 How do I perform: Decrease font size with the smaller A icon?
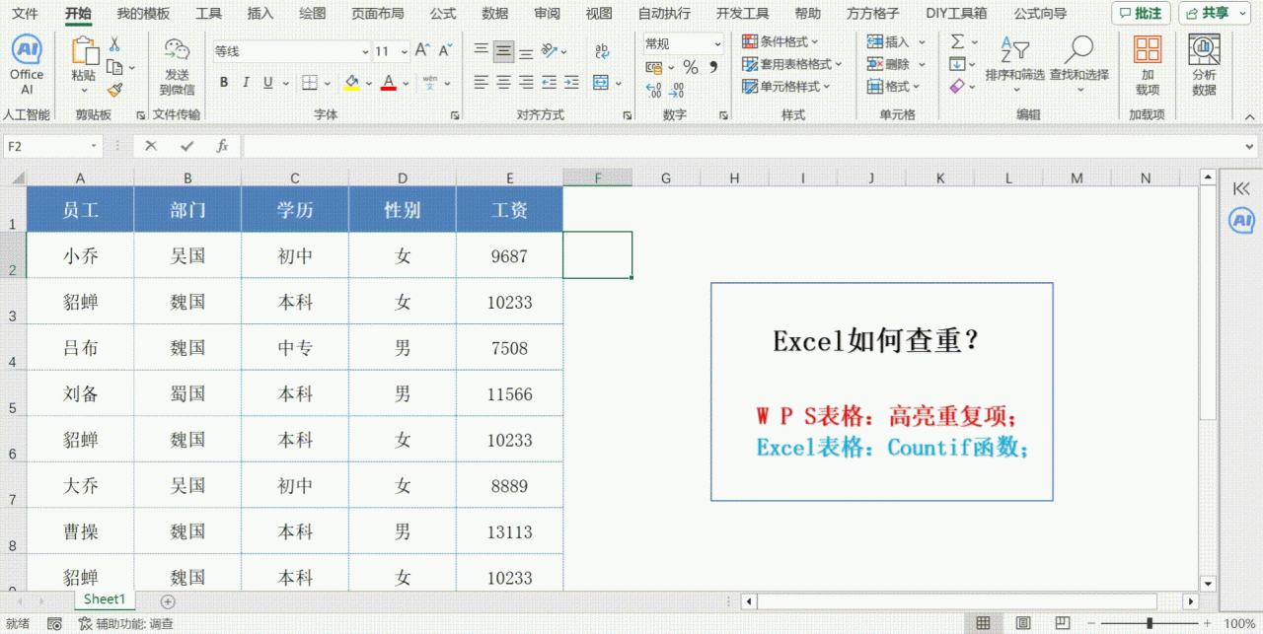click(445, 50)
